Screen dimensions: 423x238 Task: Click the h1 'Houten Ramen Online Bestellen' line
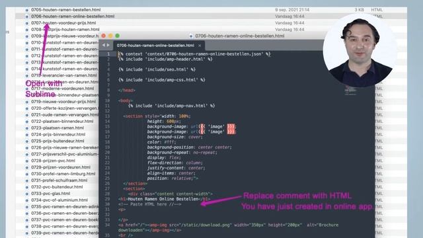(x=164, y=199)
